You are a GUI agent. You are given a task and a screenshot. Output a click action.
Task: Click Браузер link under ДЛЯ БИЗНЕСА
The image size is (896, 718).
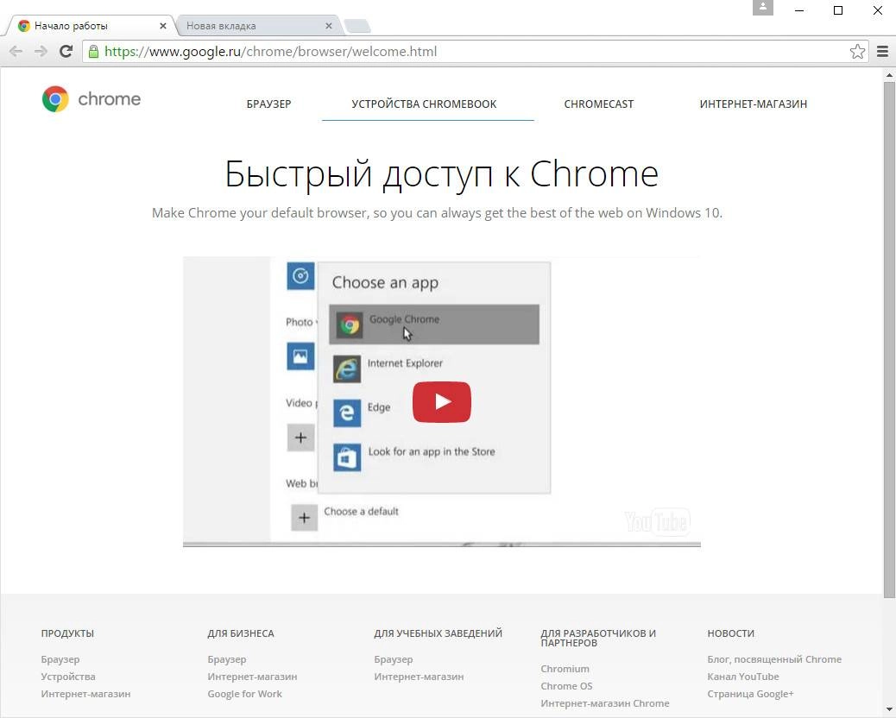(x=227, y=659)
